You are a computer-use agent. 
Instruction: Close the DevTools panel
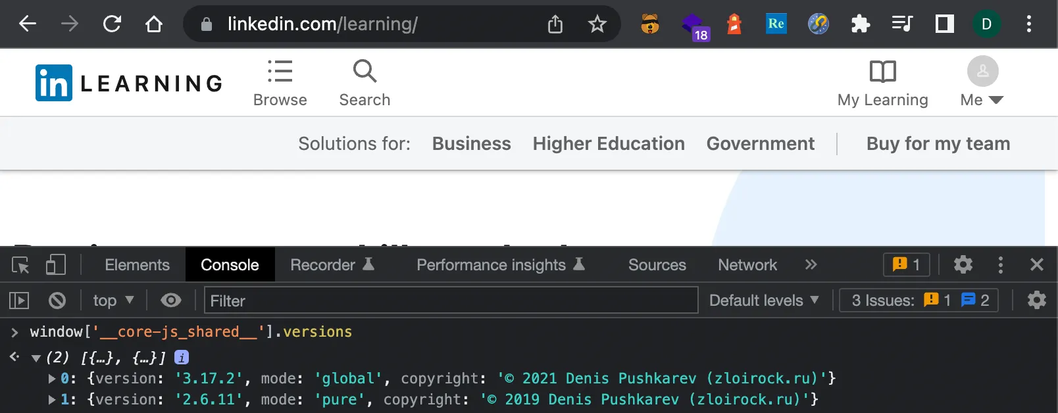point(1037,264)
